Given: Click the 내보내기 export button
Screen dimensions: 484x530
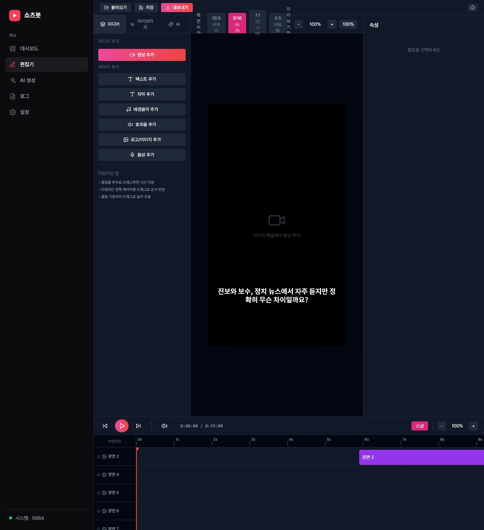Looking at the screenshot, I should click(177, 8).
